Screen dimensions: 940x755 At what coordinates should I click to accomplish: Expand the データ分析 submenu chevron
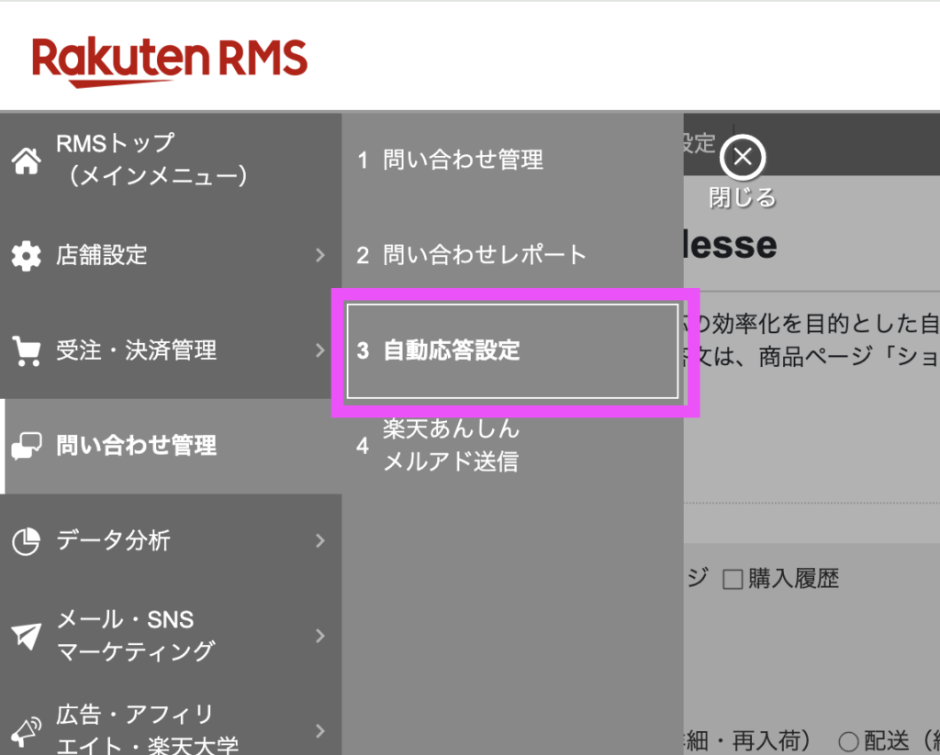point(320,541)
